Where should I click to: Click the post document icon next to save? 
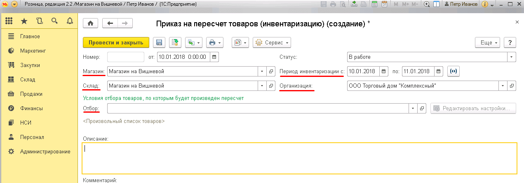click(x=175, y=42)
